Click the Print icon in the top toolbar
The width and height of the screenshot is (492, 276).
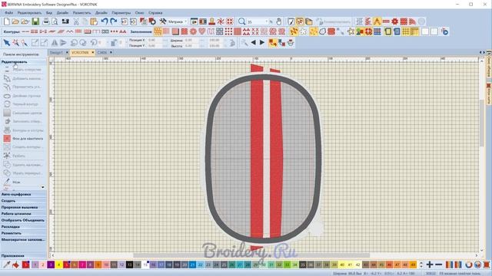[46, 21]
